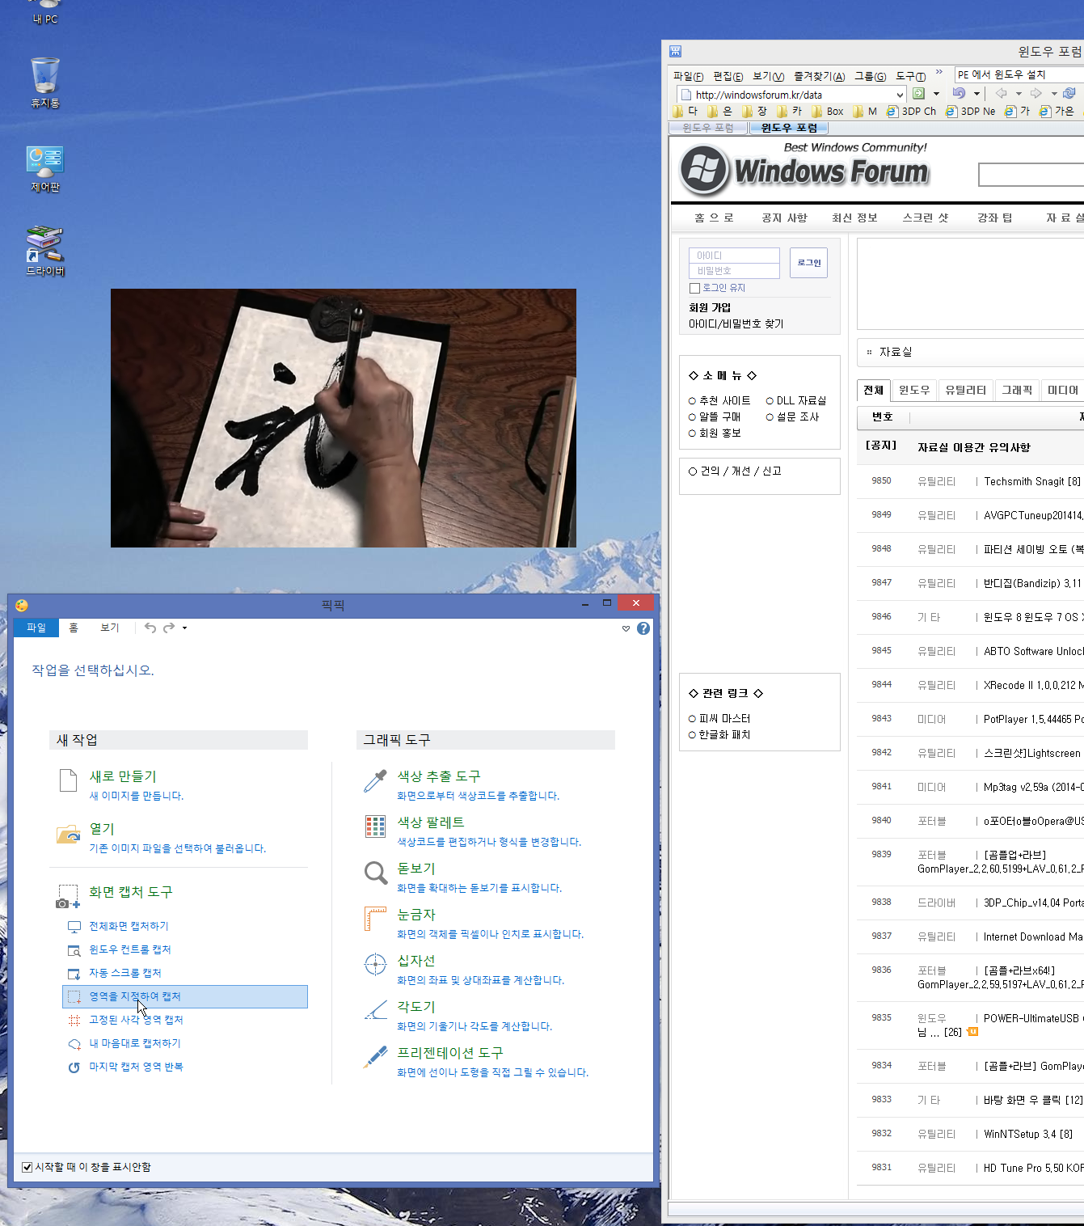Click the 화면 캡처 도구 camera icon
The height and width of the screenshot is (1226, 1084).
pyautogui.click(x=69, y=896)
